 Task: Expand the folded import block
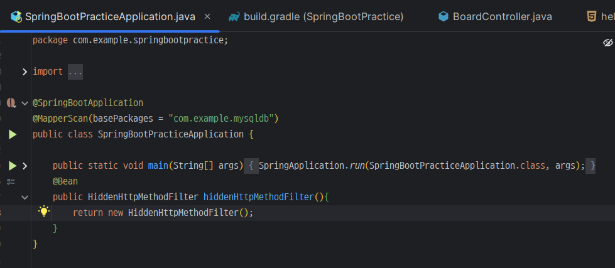[24, 72]
